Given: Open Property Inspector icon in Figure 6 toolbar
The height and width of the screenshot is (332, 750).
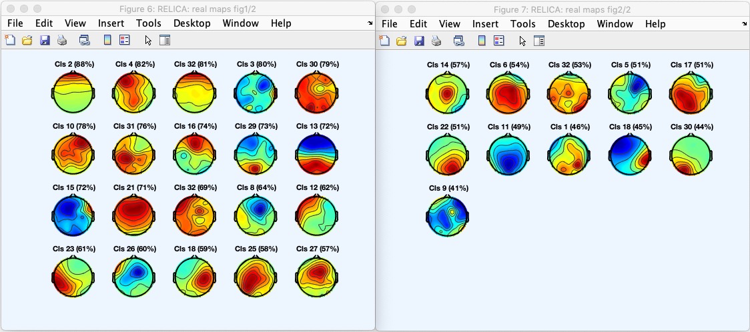Looking at the screenshot, I should tap(165, 40).
